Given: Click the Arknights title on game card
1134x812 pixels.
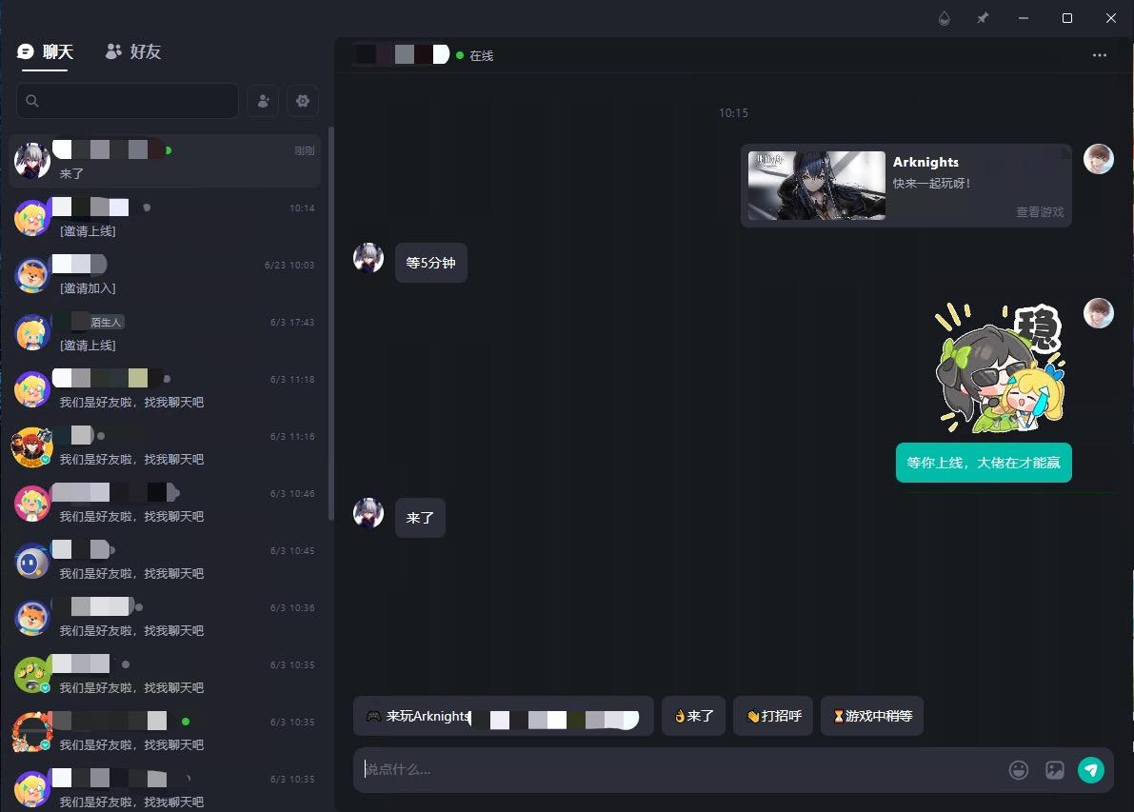Looking at the screenshot, I should click(x=925, y=162).
